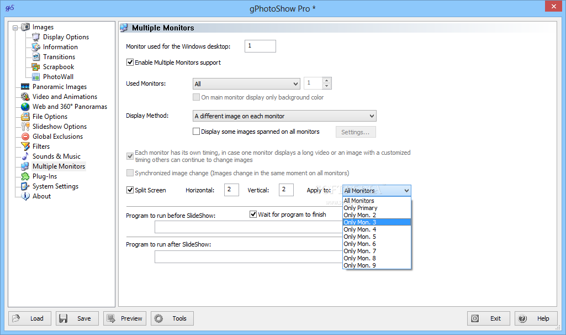Image resolution: width=566 pixels, height=335 pixels.
Task: Click the File Options icon
Action: tap(25, 116)
